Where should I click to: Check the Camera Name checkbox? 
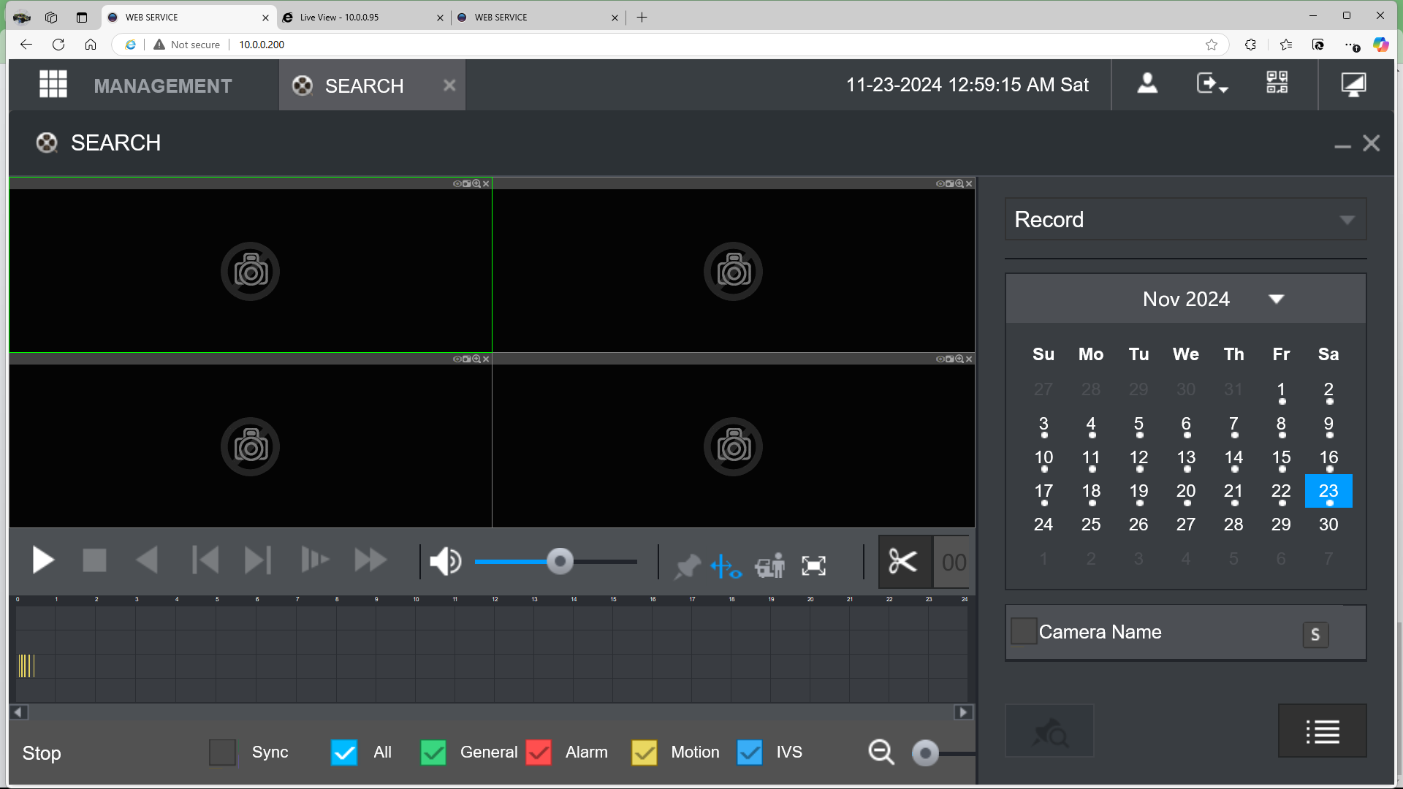coord(1024,631)
